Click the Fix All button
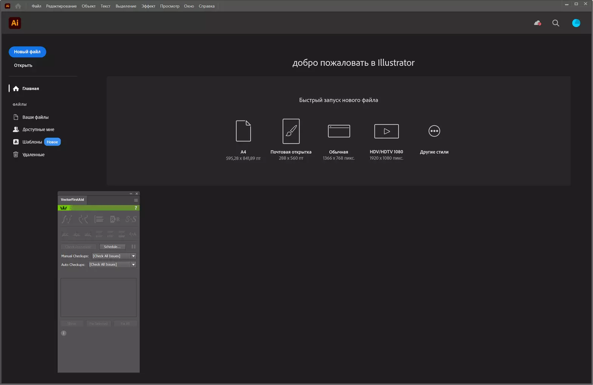The height and width of the screenshot is (385, 593). [125, 323]
